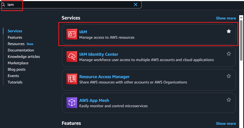Select Resources in the left navigation
Screen dimensions: 244x128
[x=16, y=44]
